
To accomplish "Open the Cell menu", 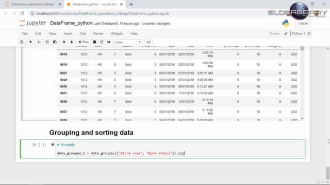I will [x=82, y=33].
